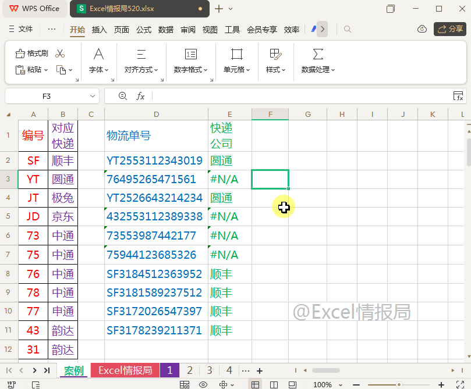Add a new sheet with plus icon
Screen dimensions: 471x389
coord(260,370)
